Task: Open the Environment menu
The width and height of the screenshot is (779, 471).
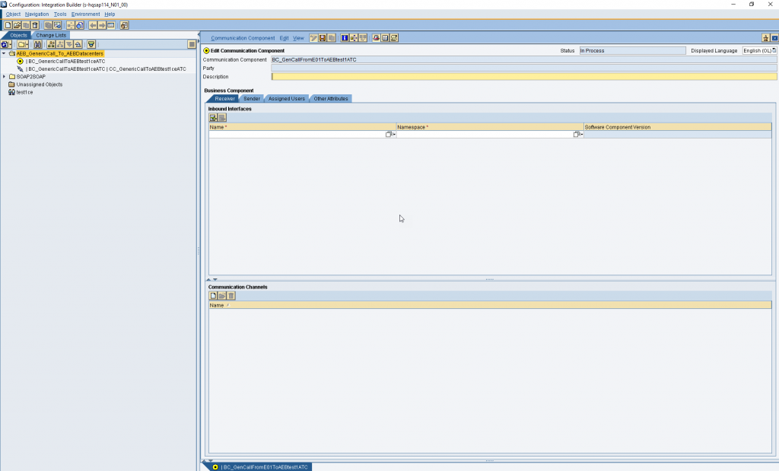Action: coord(85,14)
